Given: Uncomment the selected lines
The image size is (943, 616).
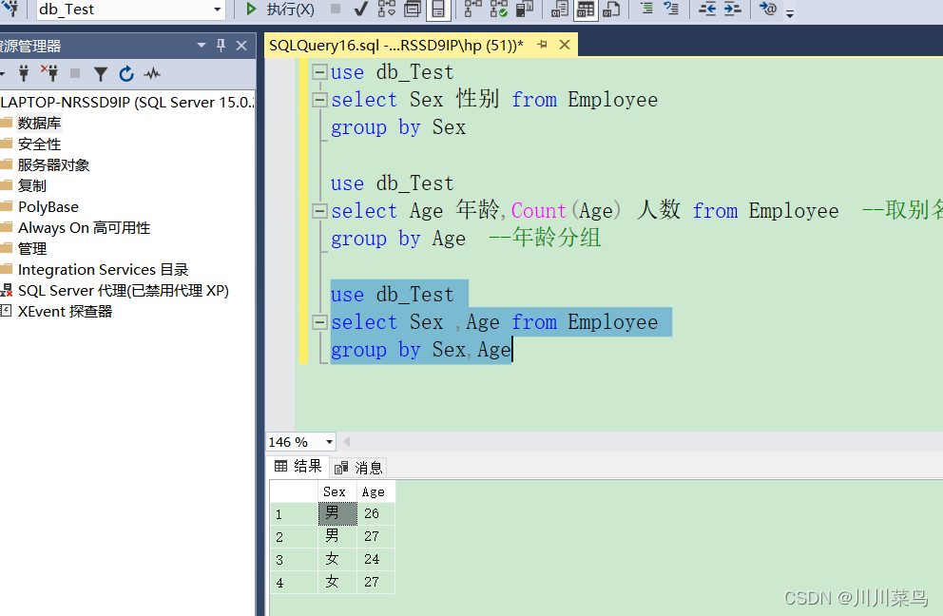Looking at the screenshot, I should point(671,9).
